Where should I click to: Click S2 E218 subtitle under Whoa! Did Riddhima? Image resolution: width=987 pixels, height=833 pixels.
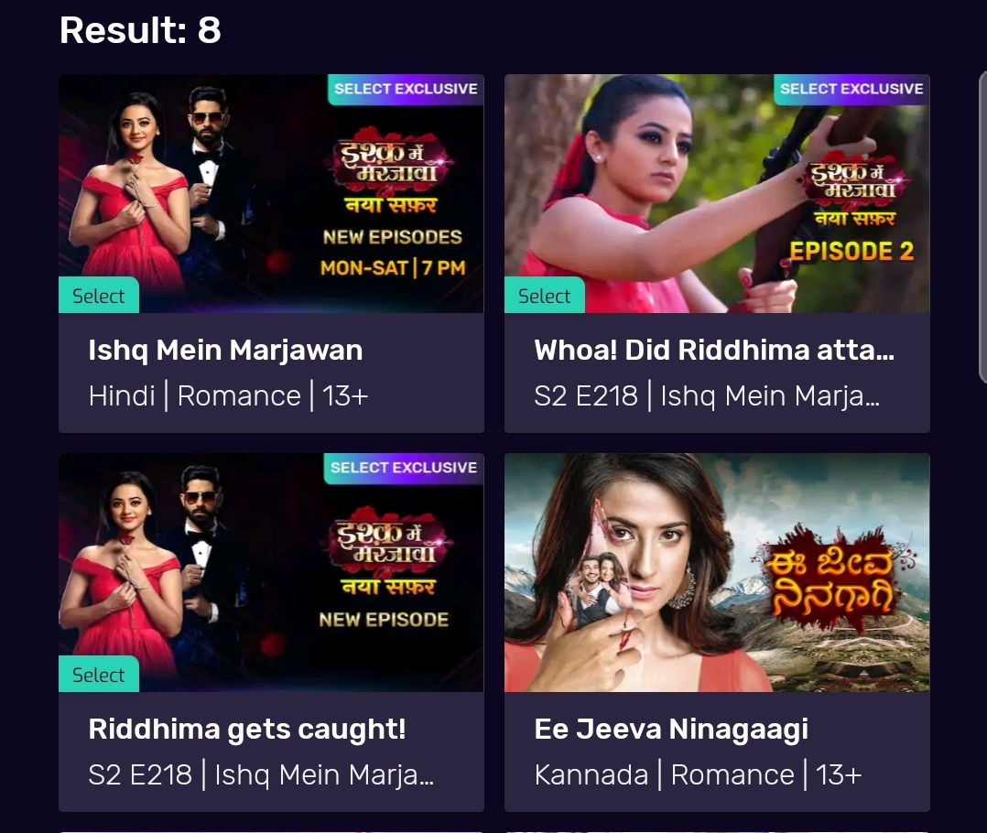[706, 396]
